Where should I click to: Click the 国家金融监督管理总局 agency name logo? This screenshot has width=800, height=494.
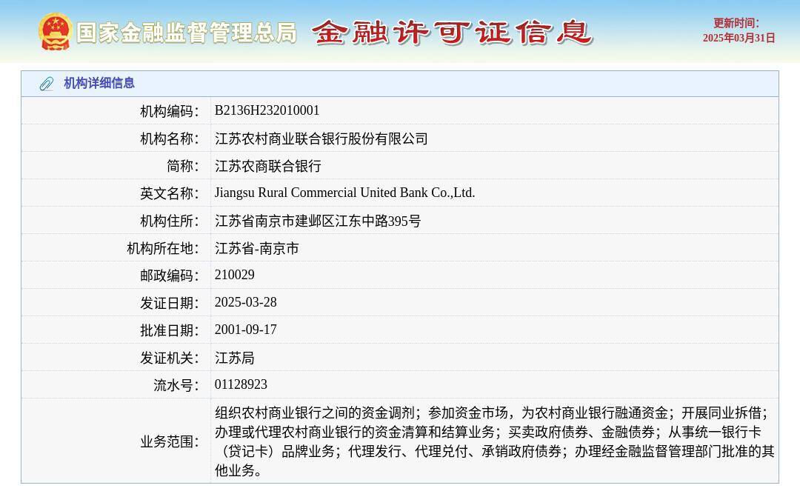pyautogui.click(x=187, y=33)
